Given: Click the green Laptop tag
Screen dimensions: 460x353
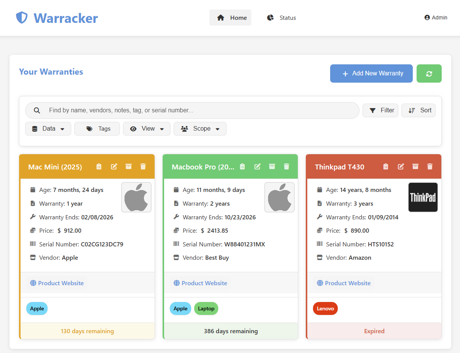Looking at the screenshot, I should (206, 308).
